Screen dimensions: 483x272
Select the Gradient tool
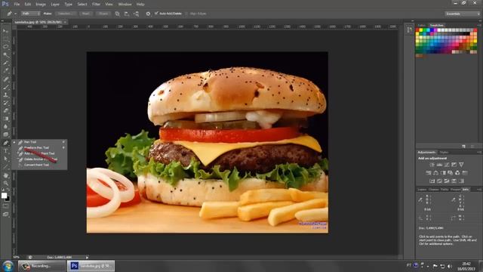[5, 119]
